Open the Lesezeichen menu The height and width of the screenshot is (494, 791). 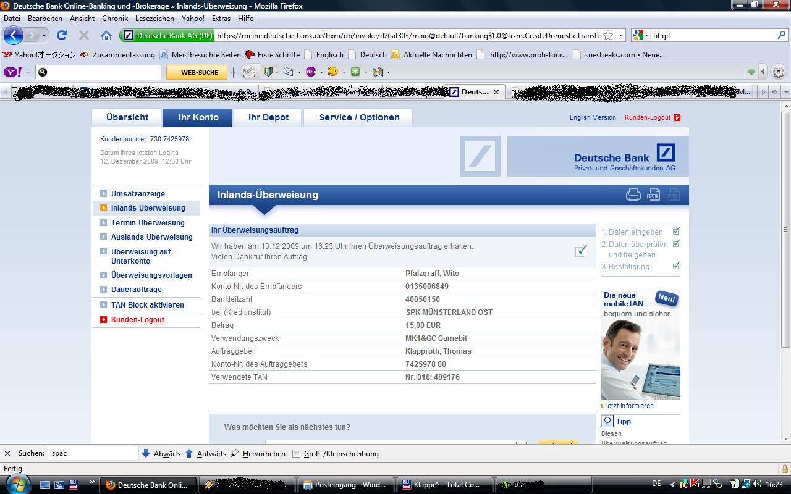(154, 19)
